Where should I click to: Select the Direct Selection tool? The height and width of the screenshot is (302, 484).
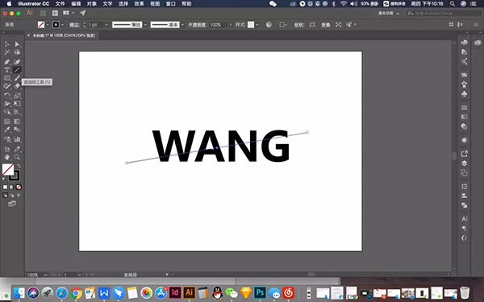point(17,44)
